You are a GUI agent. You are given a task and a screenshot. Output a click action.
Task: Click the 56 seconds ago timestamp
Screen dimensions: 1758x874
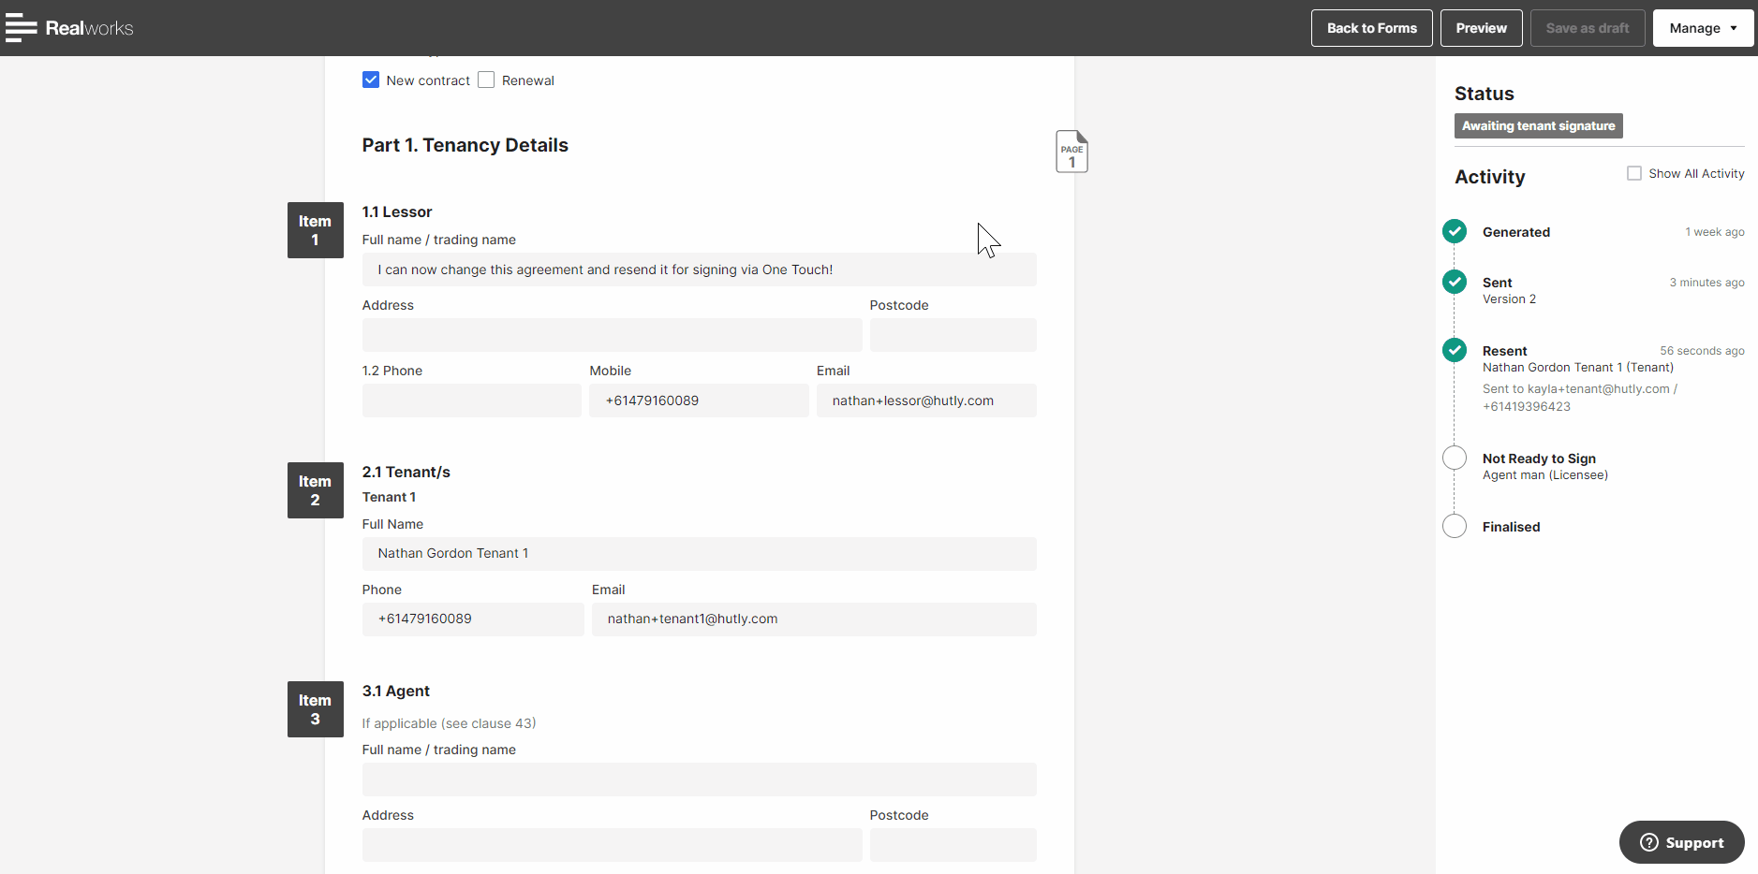point(1702,351)
